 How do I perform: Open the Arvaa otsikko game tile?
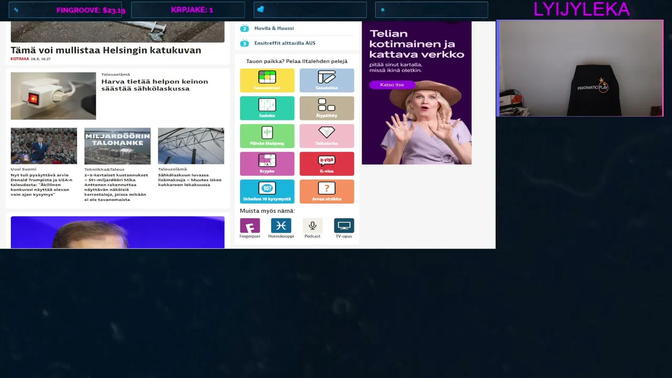click(327, 192)
